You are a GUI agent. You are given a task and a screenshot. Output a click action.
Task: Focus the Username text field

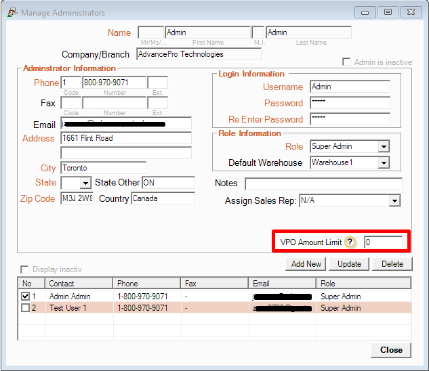pyautogui.click(x=350, y=87)
